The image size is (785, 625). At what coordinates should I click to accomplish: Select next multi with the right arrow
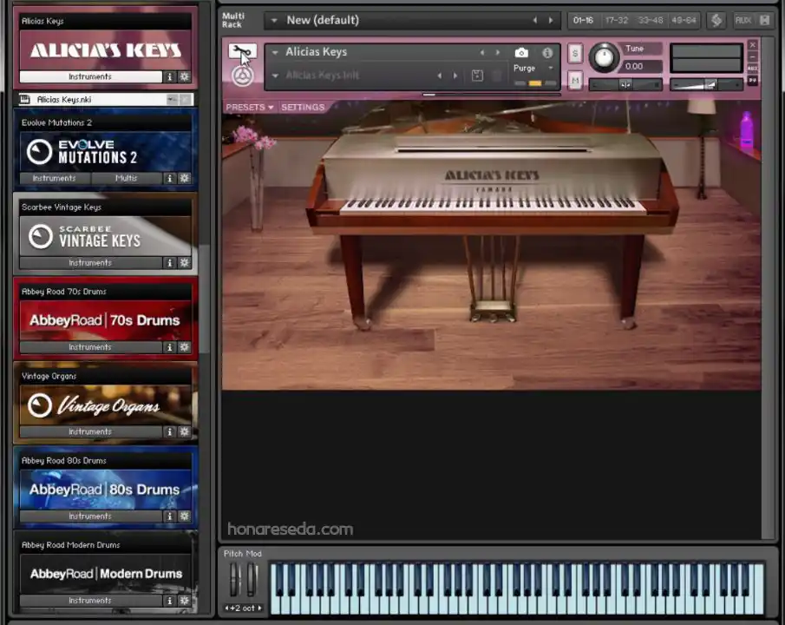click(x=551, y=20)
